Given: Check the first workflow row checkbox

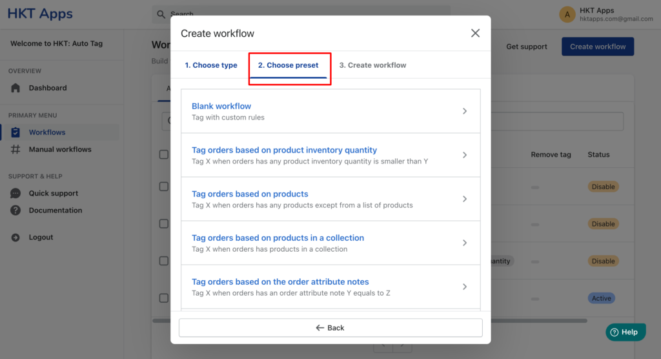Looking at the screenshot, I should point(164,187).
